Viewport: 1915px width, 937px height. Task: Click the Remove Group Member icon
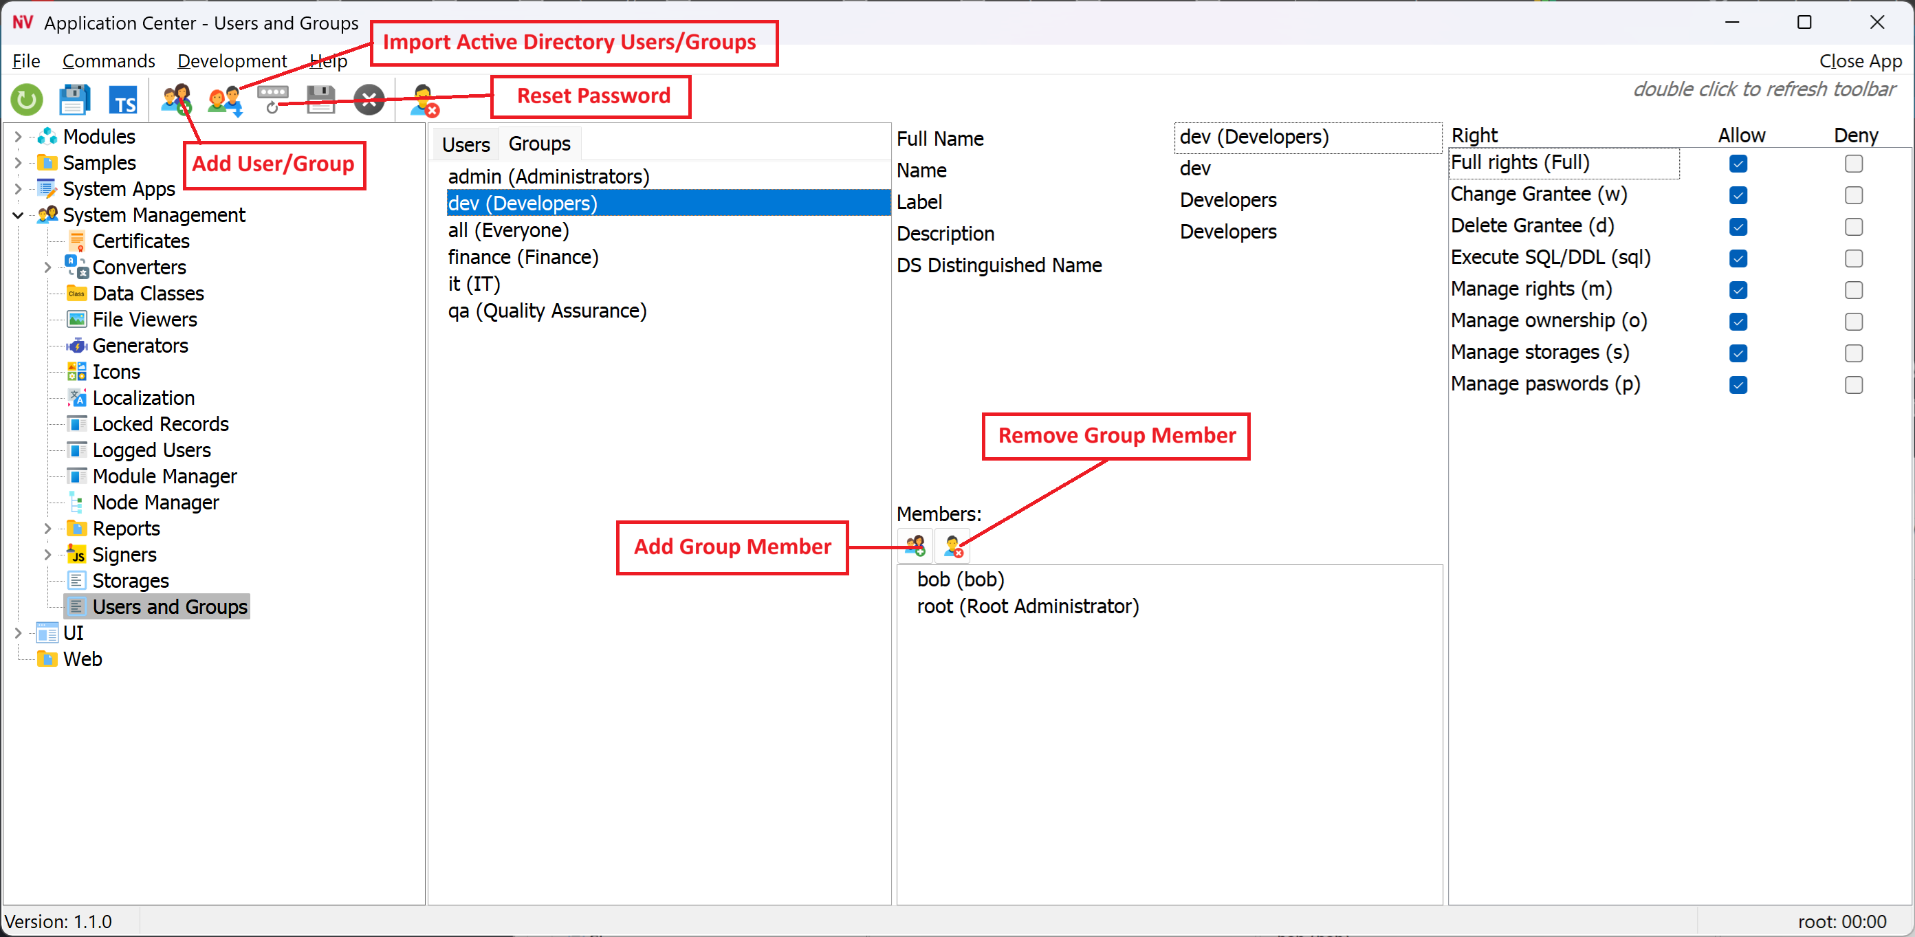pos(952,546)
